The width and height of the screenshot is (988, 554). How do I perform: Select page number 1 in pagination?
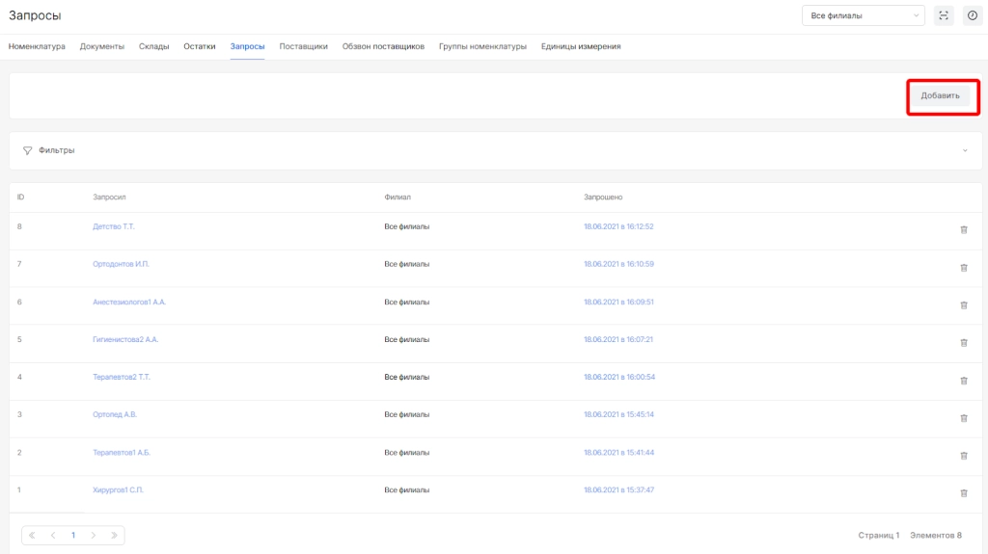72,535
